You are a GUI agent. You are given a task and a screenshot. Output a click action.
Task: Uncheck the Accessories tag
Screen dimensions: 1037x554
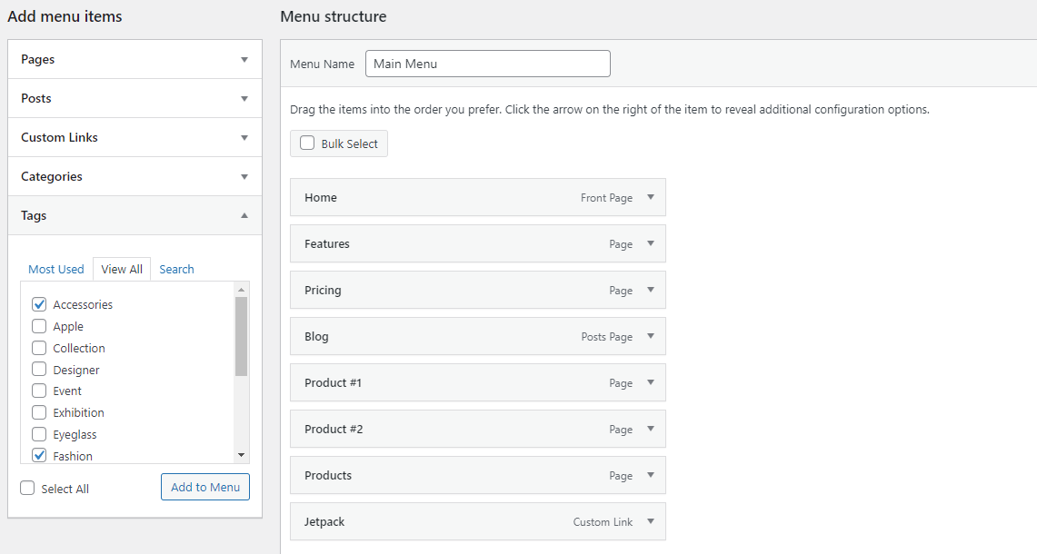[38, 304]
